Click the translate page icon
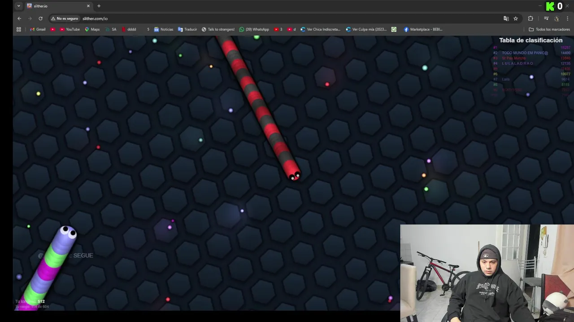Image resolution: width=574 pixels, height=322 pixels. pos(506,18)
